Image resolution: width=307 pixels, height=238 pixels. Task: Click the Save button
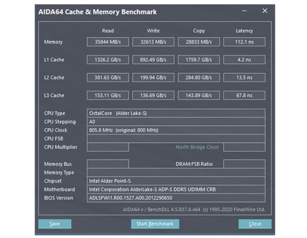(x=54, y=224)
